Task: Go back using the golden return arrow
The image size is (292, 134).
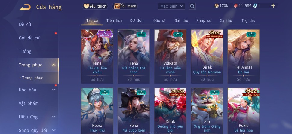Action: click(25, 7)
